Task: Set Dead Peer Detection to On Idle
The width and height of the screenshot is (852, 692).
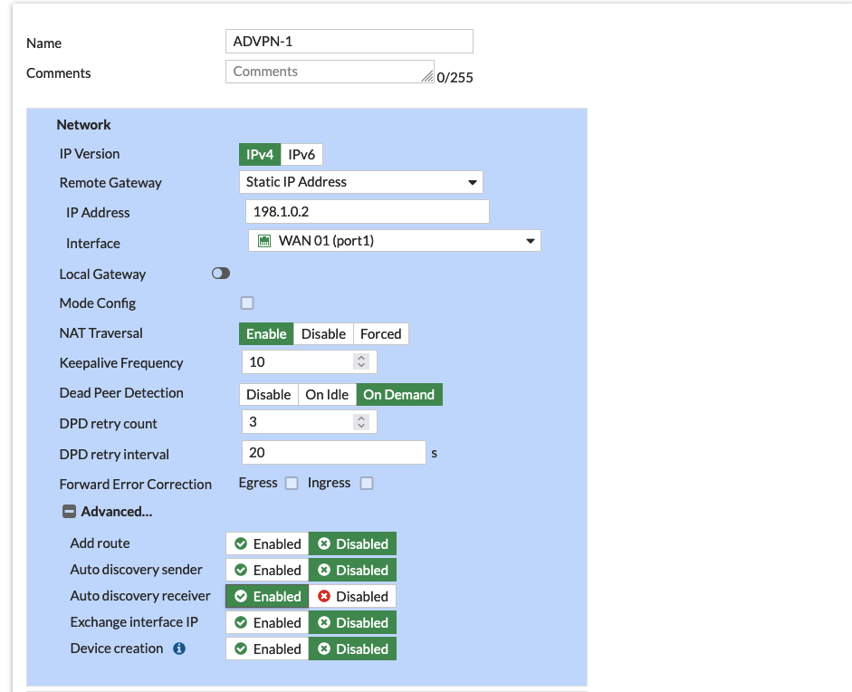Action: (x=327, y=395)
